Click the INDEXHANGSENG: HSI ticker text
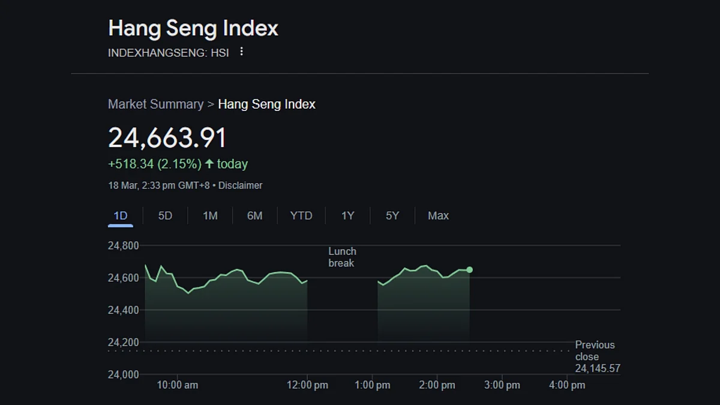The image size is (720, 405). [x=169, y=53]
